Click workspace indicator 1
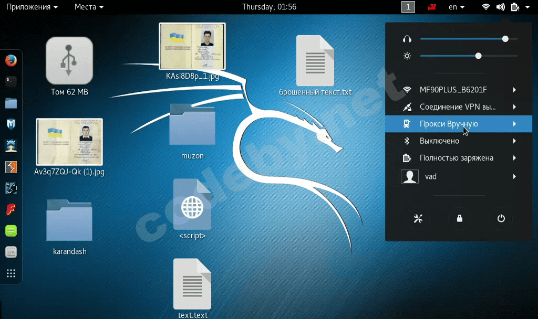 [x=408, y=7]
